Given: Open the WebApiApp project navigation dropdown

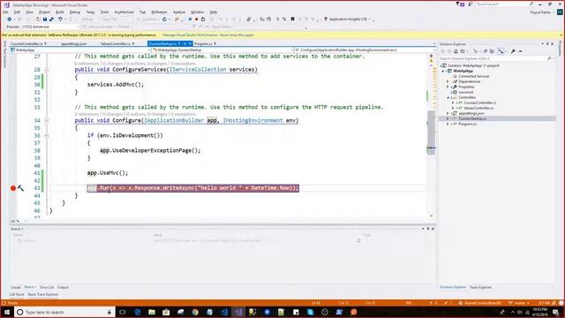Looking at the screenshot, I should (x=79, y=50).
